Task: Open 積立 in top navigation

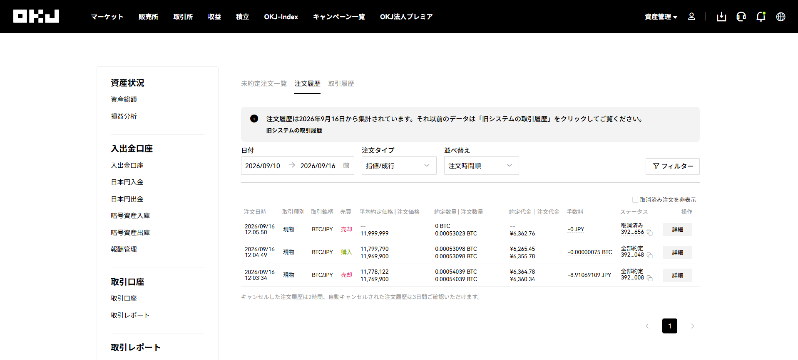Action: [x=242, y=17]
